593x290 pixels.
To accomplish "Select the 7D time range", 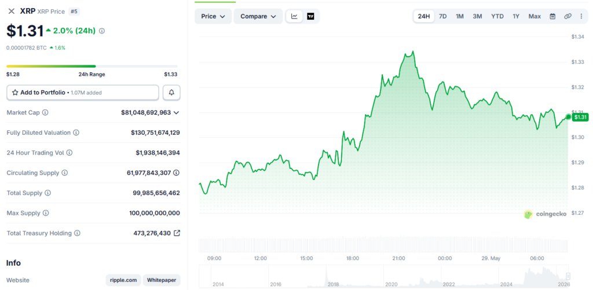I will pos(442,16).
